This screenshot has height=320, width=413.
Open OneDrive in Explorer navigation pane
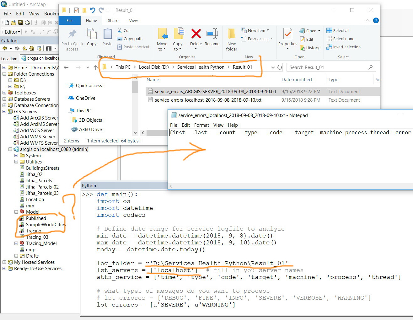82,98
